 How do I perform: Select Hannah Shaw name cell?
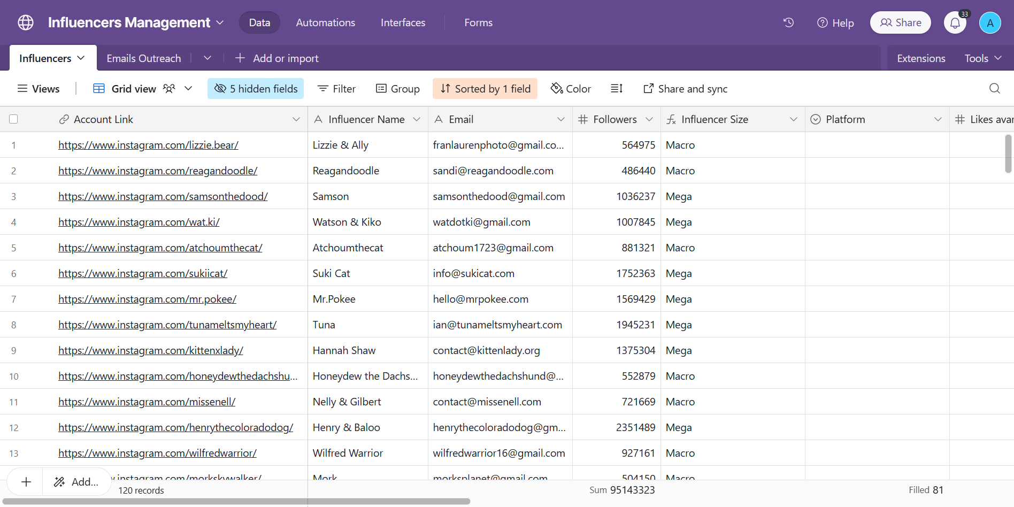(x=368, y=350)
